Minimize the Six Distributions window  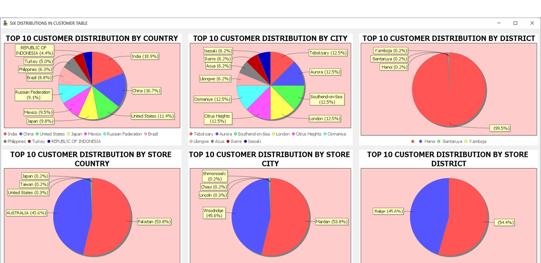click(x=499, y=23)
